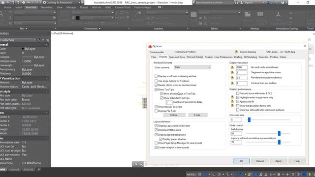
Task: Toggle the Show ToolTips checkbox
Action: coord(156,89)
